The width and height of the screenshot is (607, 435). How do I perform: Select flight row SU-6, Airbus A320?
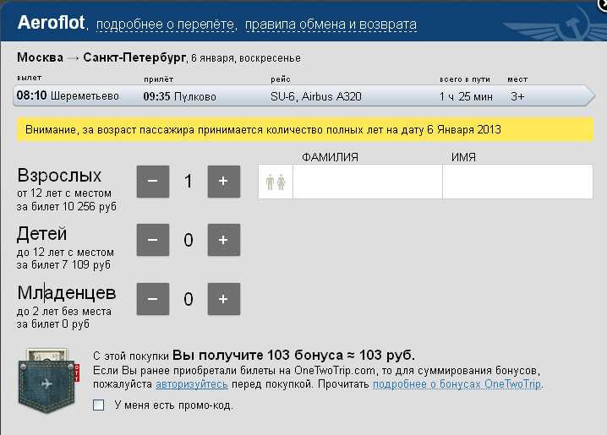[303, 96]
